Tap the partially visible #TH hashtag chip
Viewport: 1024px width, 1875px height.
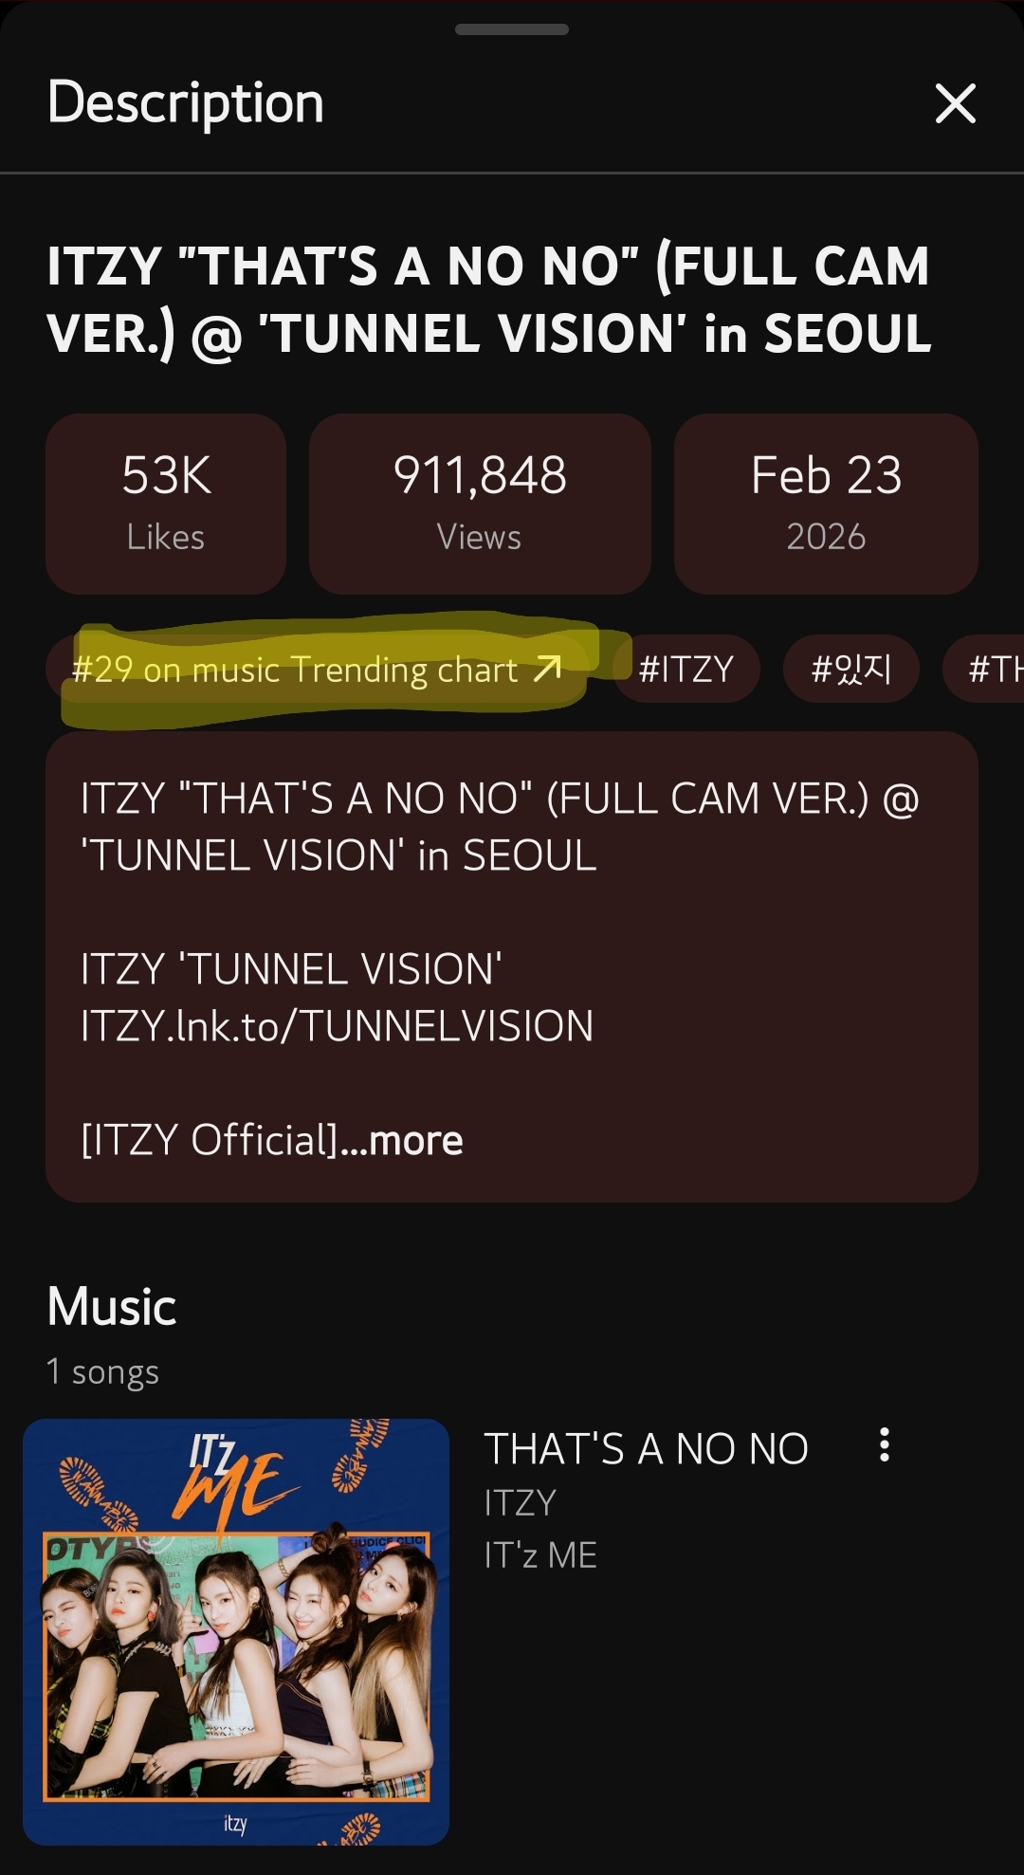pos(990,669)
